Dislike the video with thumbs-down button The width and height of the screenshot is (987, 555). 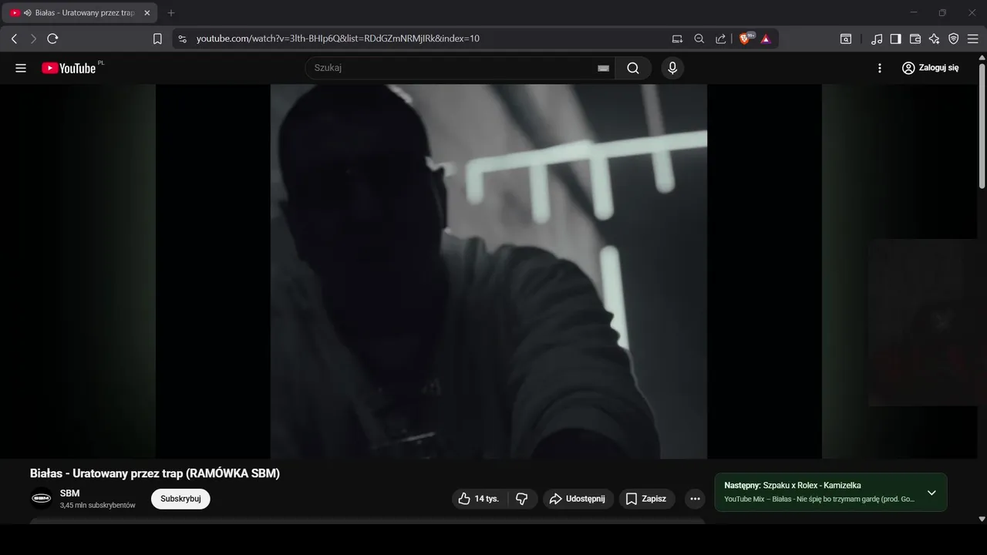click(522, 499)
